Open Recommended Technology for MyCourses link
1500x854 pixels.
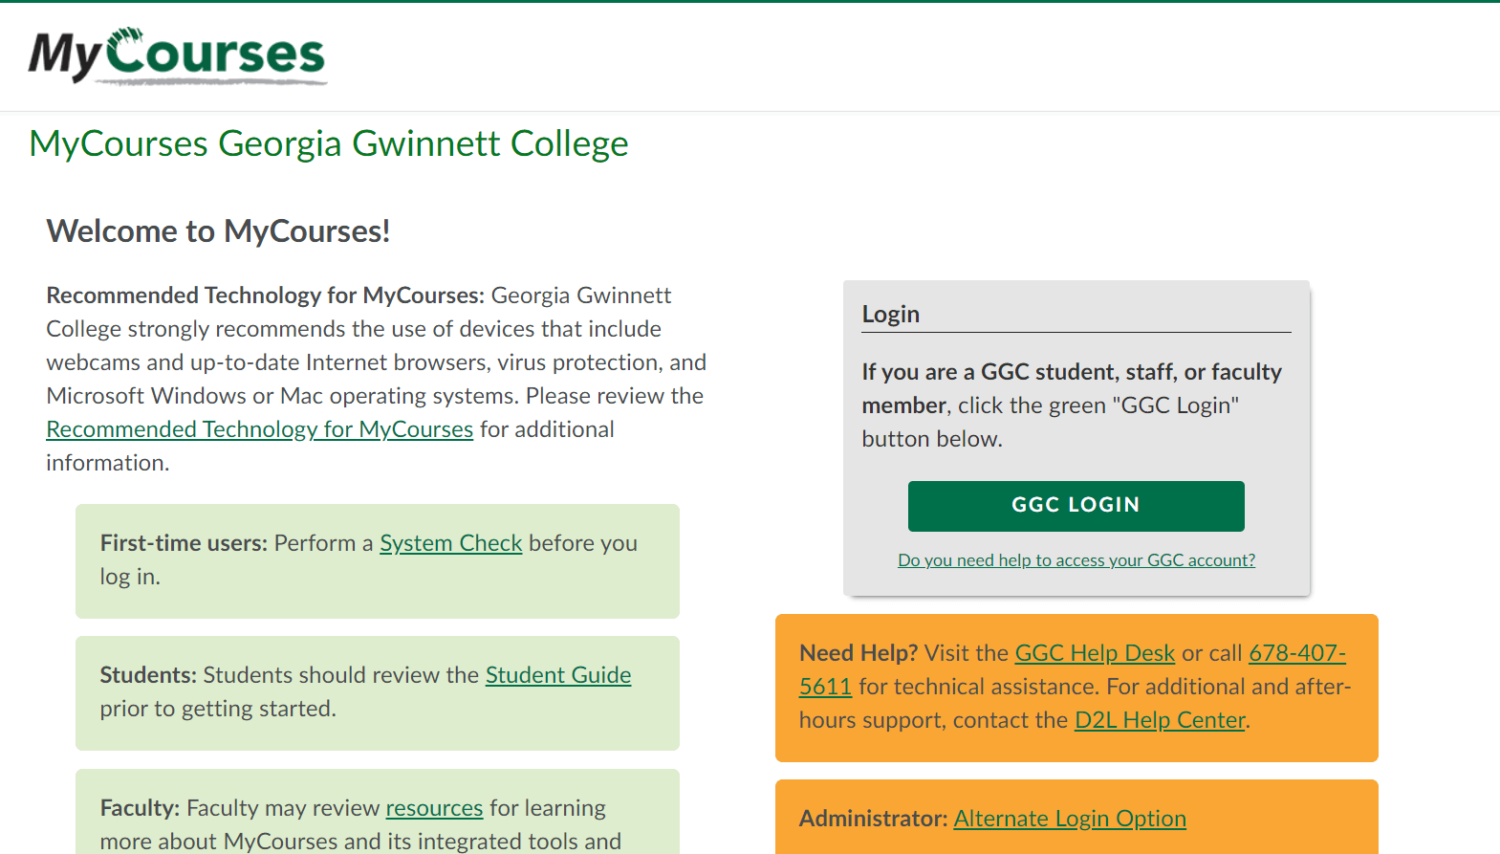coord(260,429)
